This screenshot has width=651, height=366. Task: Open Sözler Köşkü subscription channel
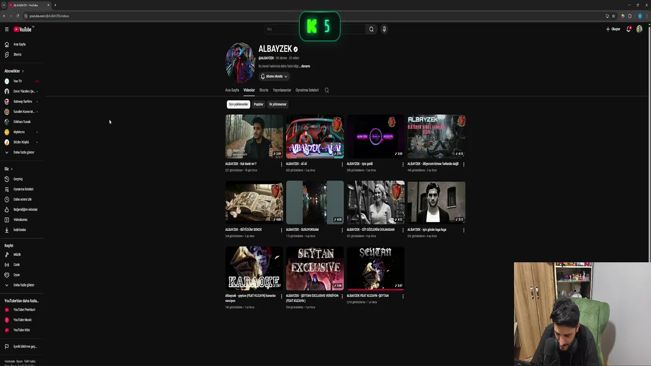20,142
